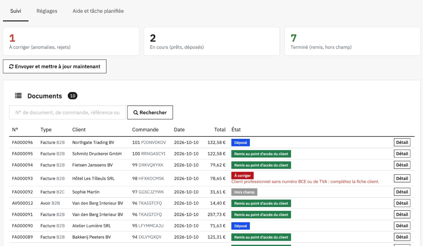Image resolution: width=423 pixels, height=246 pixels.
Task: Click Remis badge on FA000095 row
Action: coord(261,154)
